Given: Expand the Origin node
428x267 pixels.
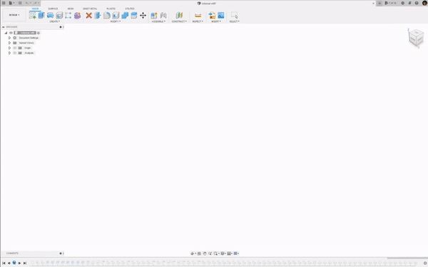Looking at the screenshot, I should (x=9, y=48).
